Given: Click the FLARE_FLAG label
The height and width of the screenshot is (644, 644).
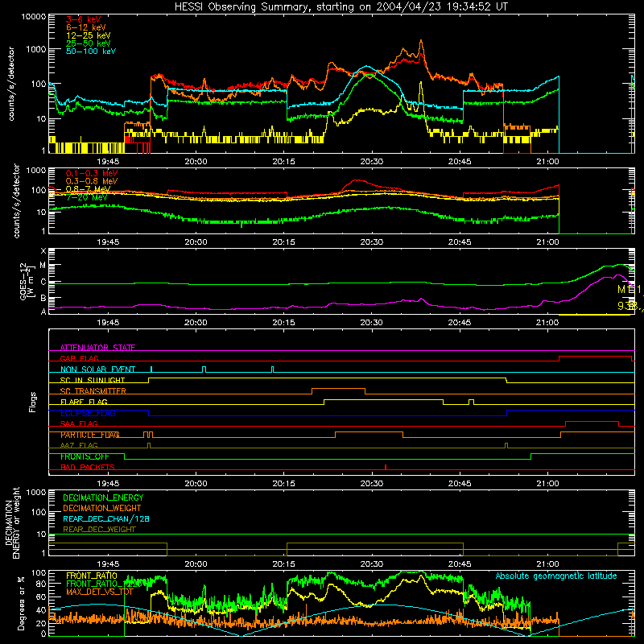Looking at the screenshot, I should click(x=84, y=402).
